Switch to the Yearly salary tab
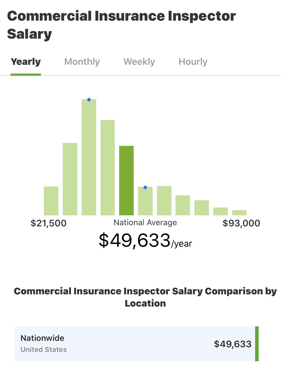Screen dimensions: 281x367 (x=26, y=62)
